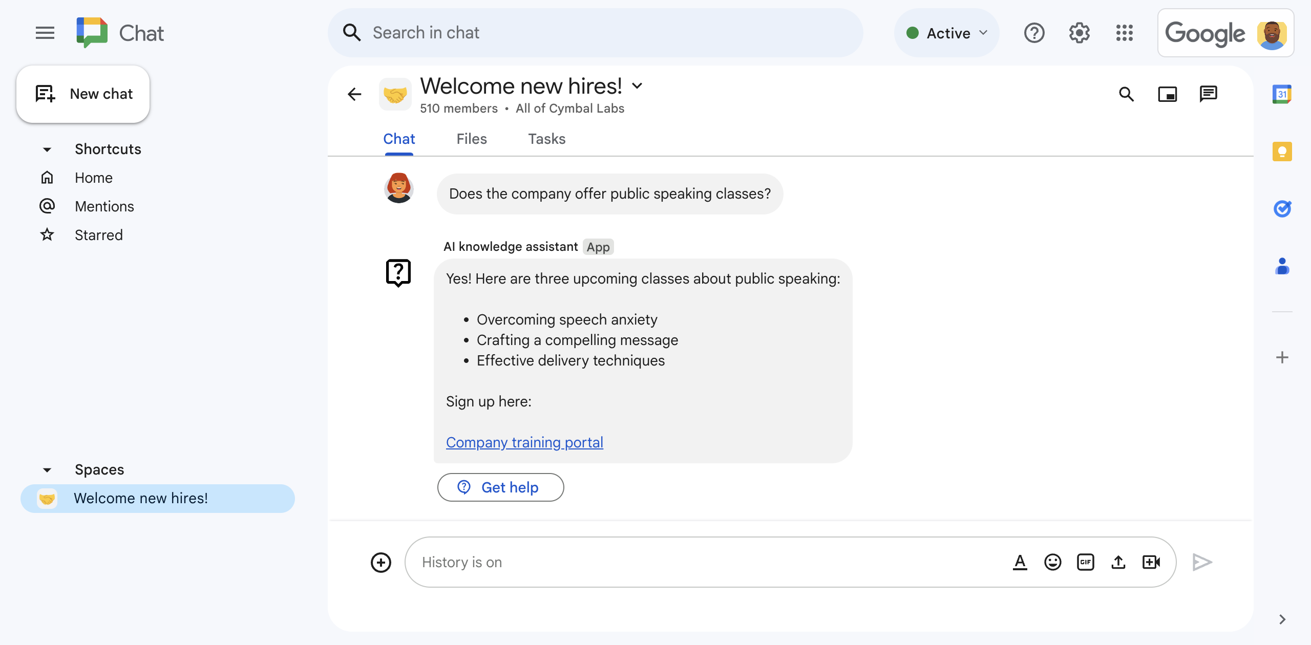
Task: Toggle chat history on input bar
Action: pos(461,561)
